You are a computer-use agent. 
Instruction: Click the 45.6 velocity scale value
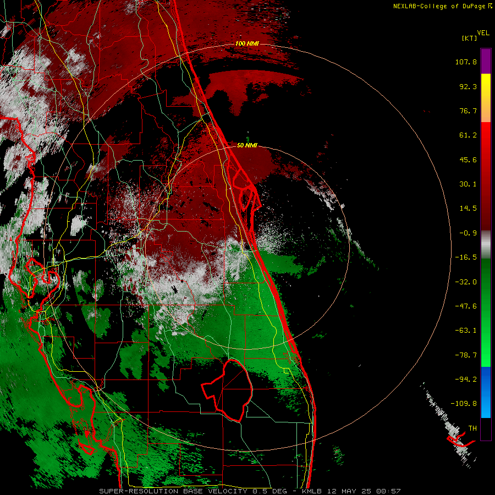[468, 159]
